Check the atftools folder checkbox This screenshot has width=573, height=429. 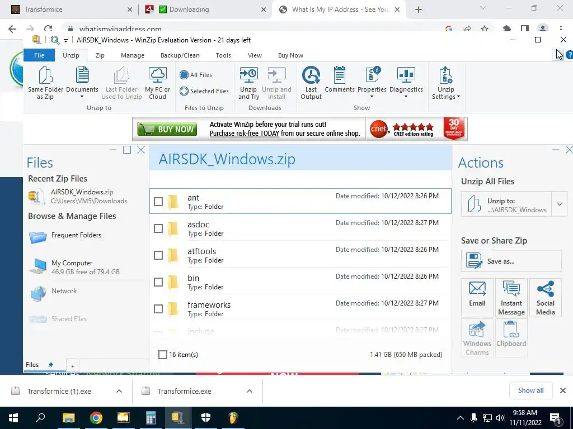(x=158, y=255)
